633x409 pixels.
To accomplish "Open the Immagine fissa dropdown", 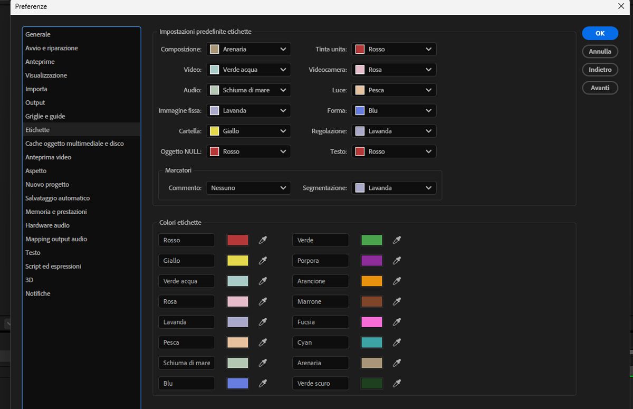I will point(248,111).
